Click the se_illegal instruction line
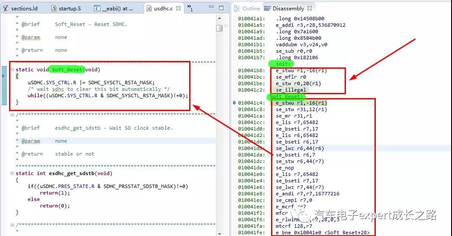Image resolution: width=452 pixels, height=236 pixels. coord(291,90)
